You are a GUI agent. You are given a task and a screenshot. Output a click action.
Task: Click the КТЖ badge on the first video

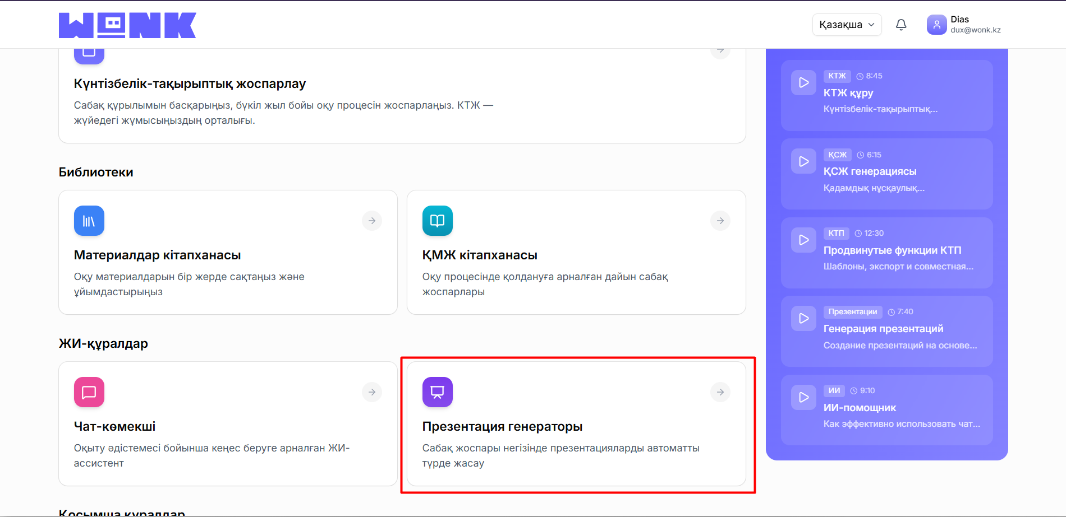click(x=837, y=76)
